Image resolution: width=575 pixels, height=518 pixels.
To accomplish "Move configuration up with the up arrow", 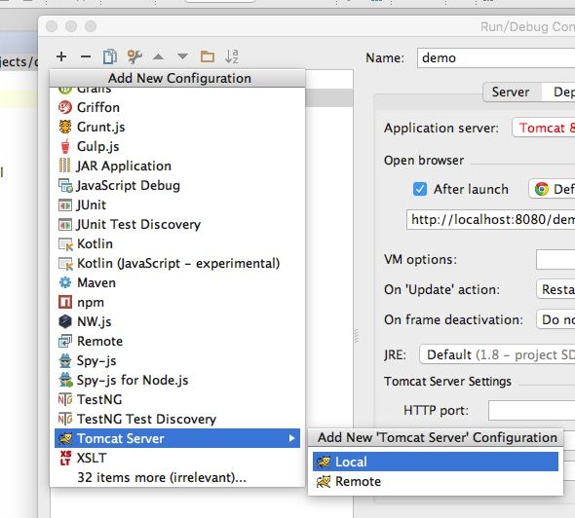I will pyautogui.click(x=159, y=56).
